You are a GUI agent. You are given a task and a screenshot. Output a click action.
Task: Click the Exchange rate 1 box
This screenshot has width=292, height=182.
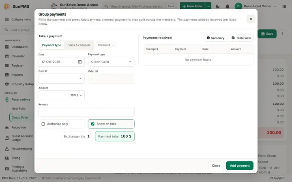coord(77,136)
